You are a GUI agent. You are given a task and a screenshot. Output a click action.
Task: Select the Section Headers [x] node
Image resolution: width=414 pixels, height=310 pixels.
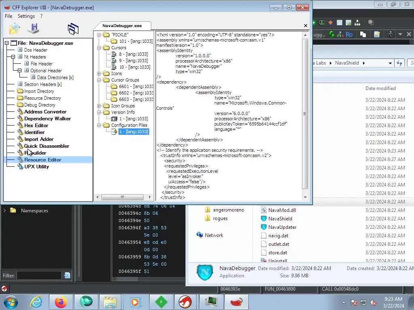coord(43,84)
